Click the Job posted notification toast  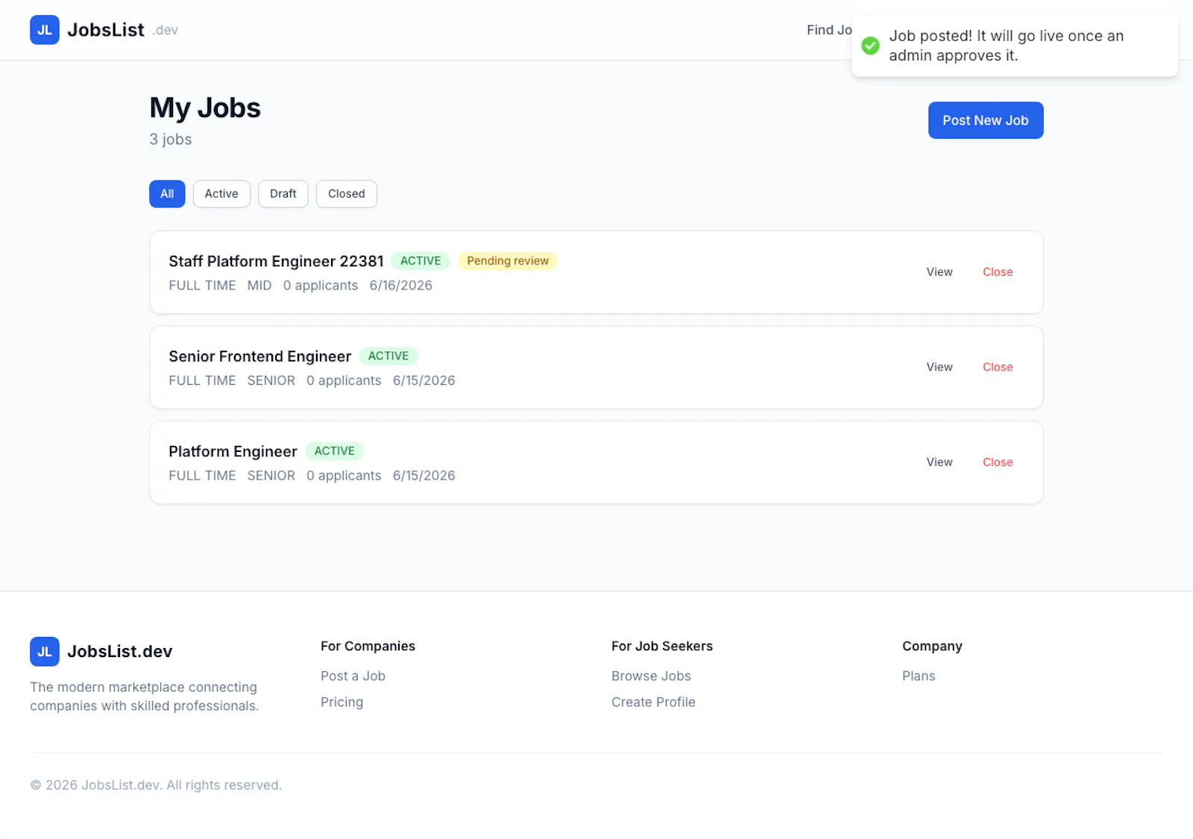pyautogui.click(x=1015, y=45)
